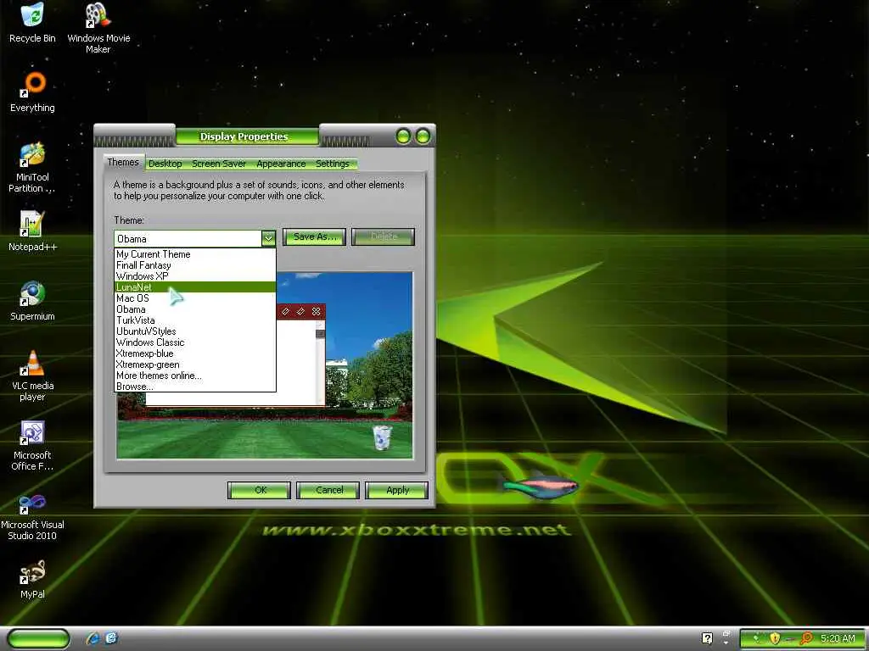Open the Screen Saver tab
Image resolution: width=869 pixels, height=651 pixels.
219,164
